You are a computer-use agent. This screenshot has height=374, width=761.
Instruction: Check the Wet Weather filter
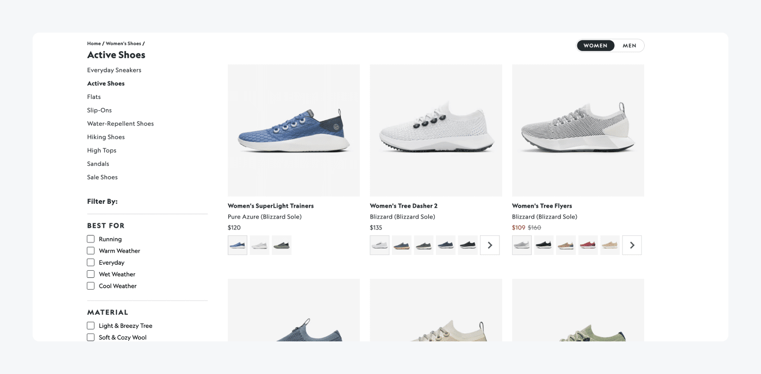[90, 274]
